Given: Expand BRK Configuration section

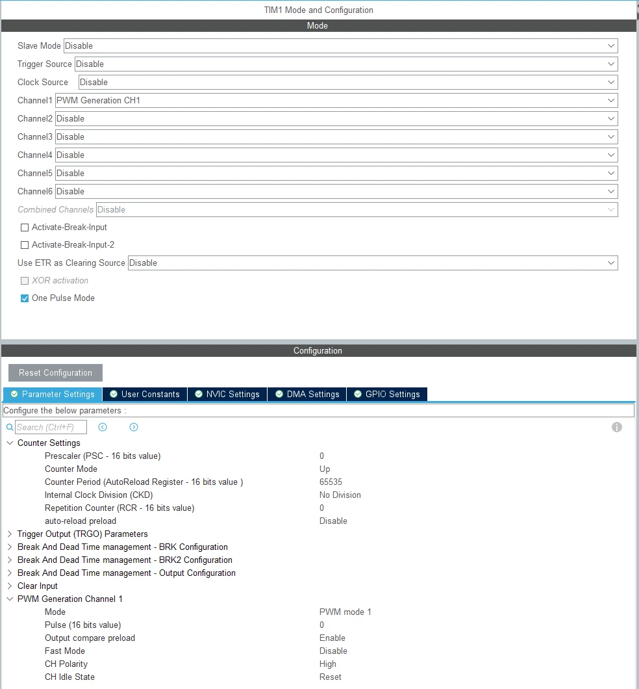Looking at the screenshot, I should click(10, 547).
